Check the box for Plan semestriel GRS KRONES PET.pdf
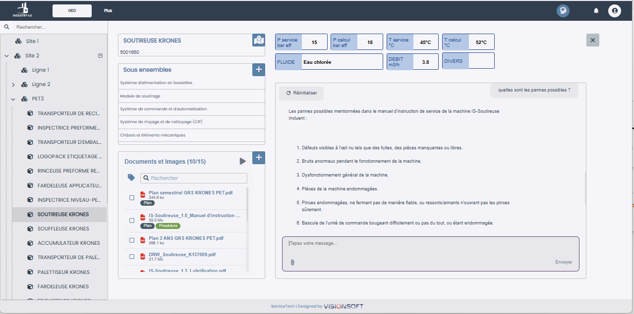The image size is (634, 314). pos(132,198)
